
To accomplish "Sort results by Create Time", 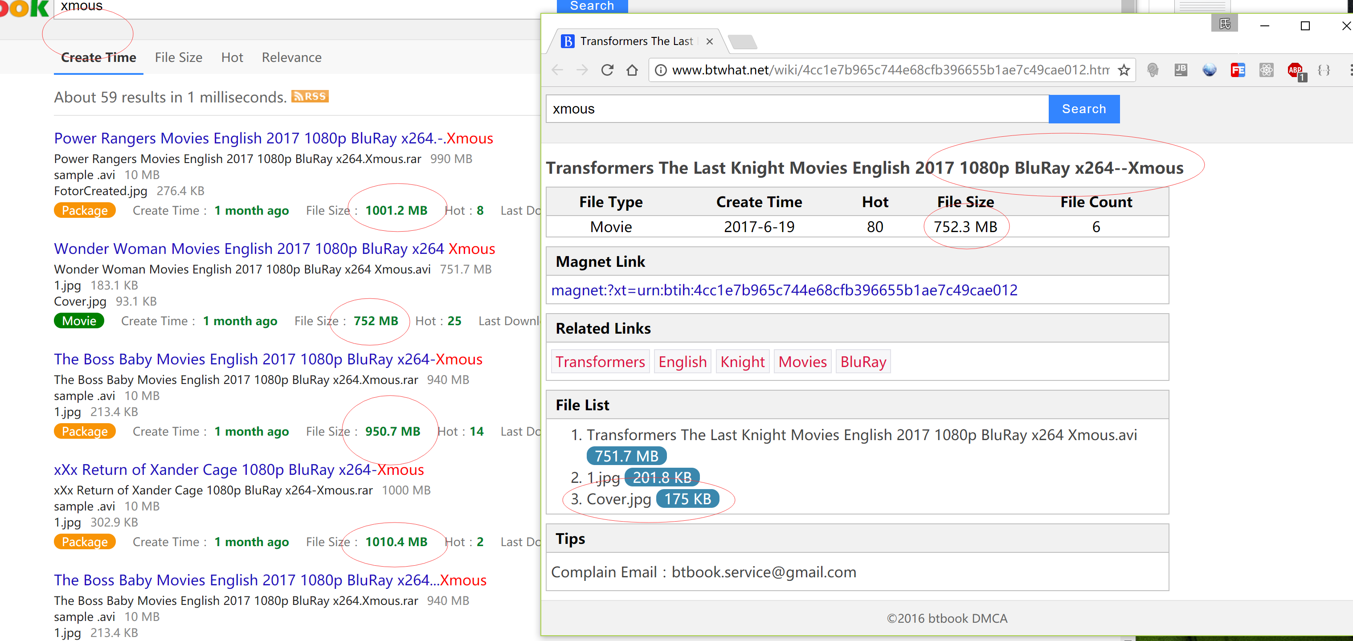I will 98,57.
